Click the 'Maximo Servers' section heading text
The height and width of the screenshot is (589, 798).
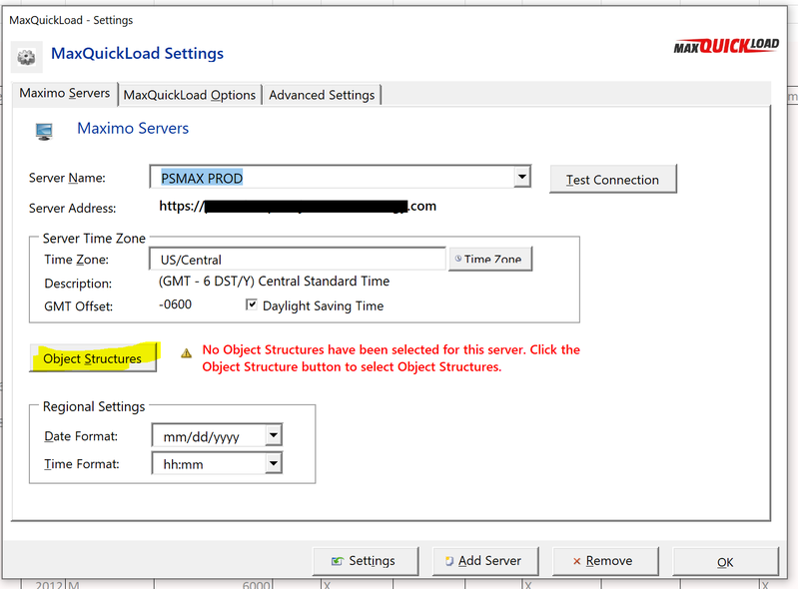click(133, 128)
